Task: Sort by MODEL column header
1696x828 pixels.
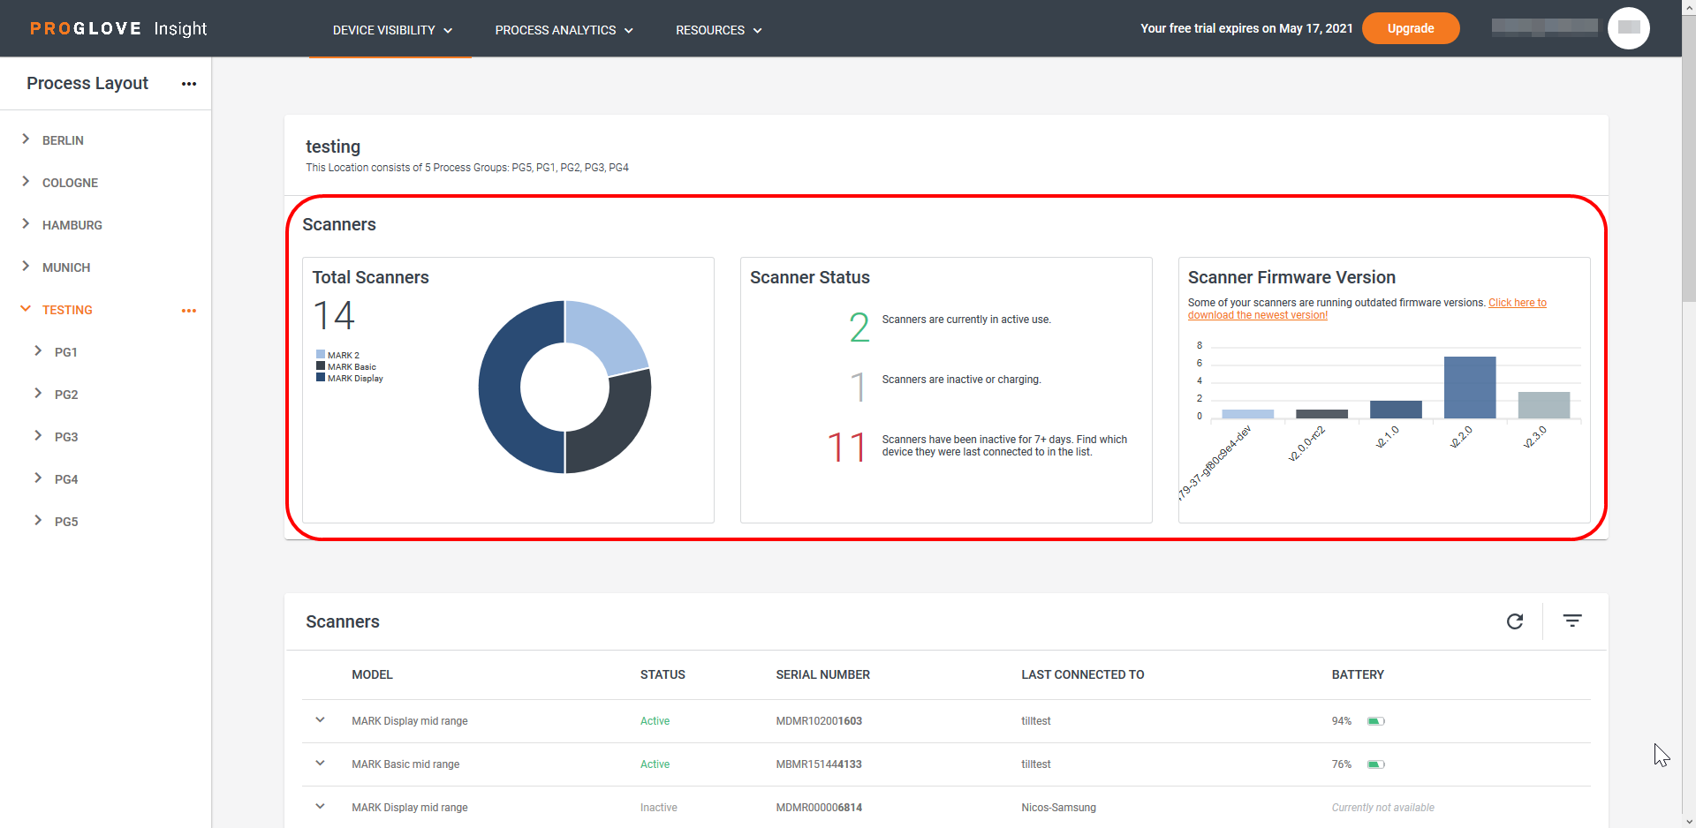Action: click(372, 674)
